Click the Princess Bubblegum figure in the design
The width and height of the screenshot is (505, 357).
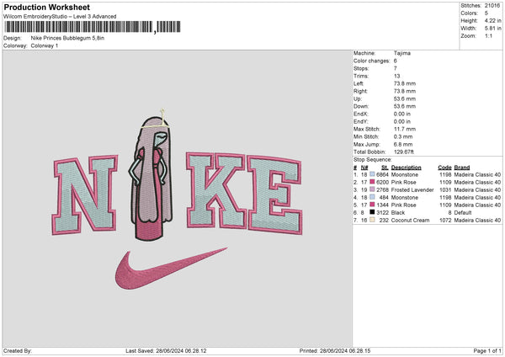(x=151, y=174)
